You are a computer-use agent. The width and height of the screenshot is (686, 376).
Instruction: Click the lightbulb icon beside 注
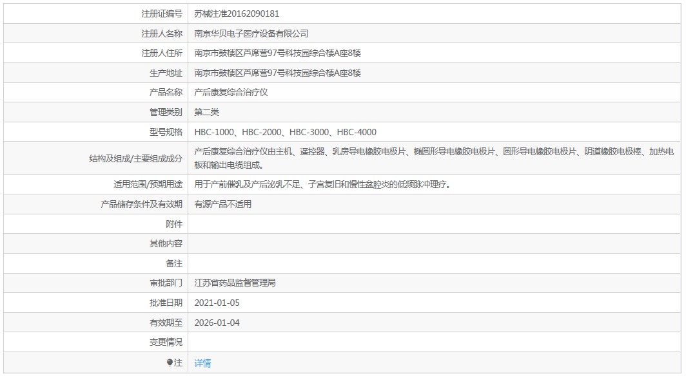170,362
